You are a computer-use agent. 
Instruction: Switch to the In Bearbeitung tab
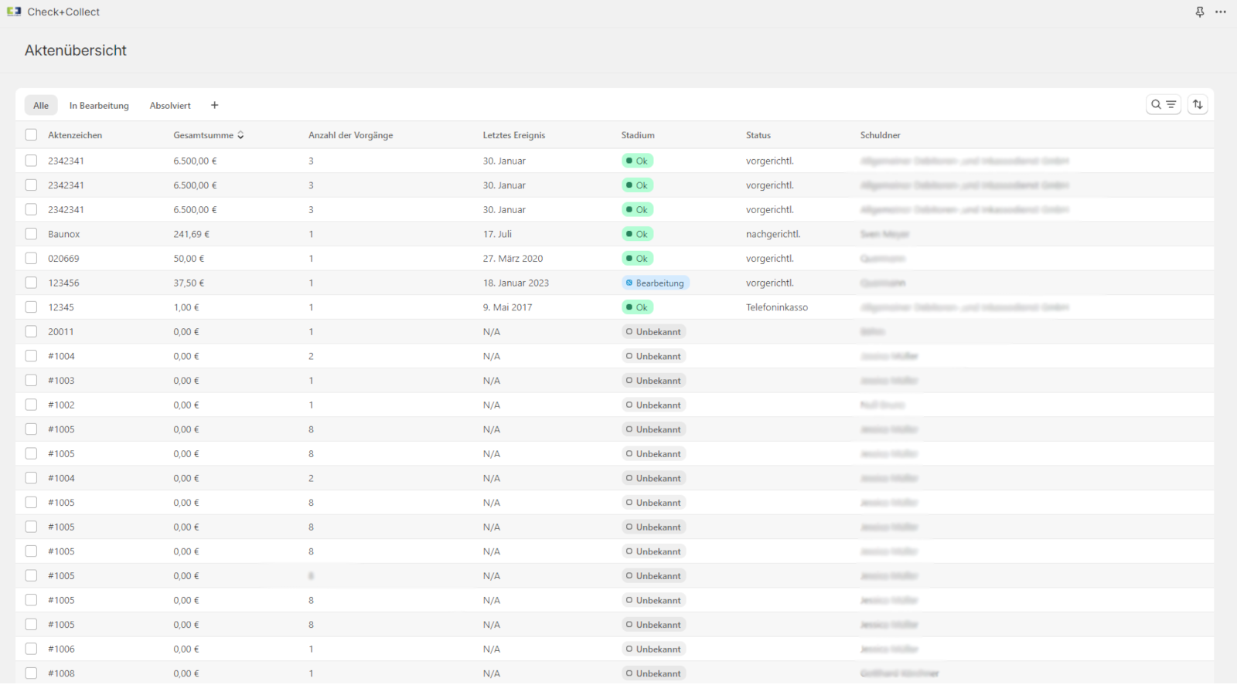pyautogui.click(x=99, y=105)
